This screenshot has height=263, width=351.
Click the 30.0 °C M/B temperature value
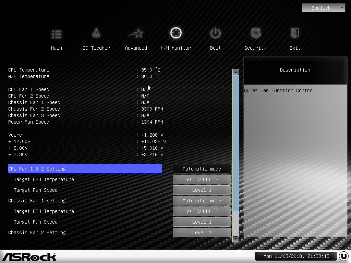151,76
